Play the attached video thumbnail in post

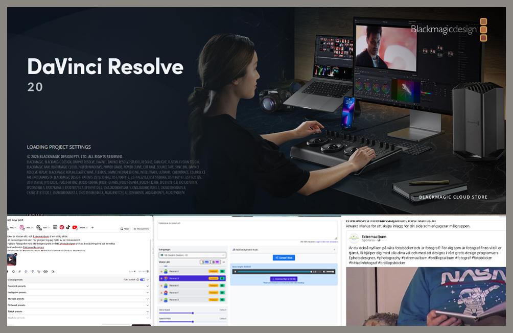point(11,259)
